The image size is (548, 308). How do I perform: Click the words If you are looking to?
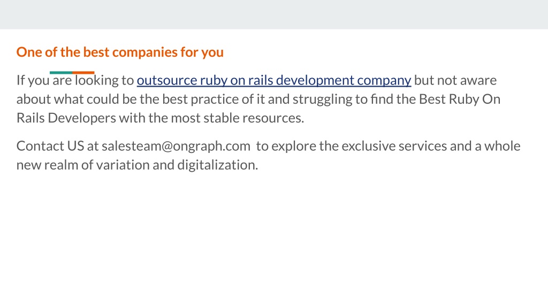(x=75, y=81)
